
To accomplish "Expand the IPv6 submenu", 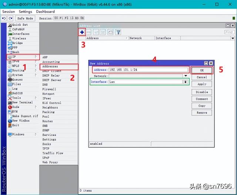I will pyautogui.click(x=23, y=62).
